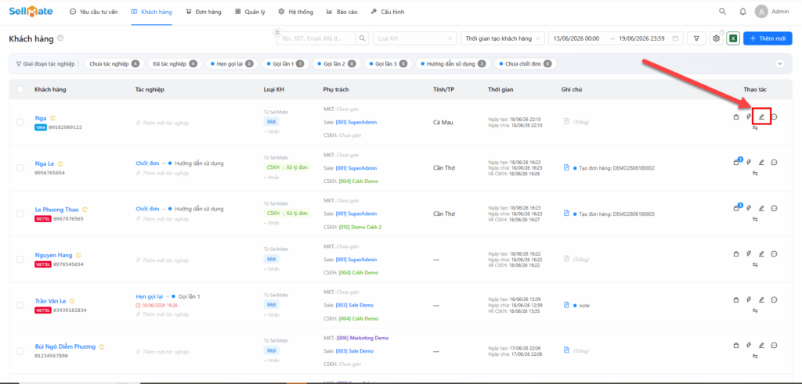Open the chat bubble for Le Phuong Thao
Image resolution: width=802 pixels, height=384 pixels.
[x=775, y=208]
